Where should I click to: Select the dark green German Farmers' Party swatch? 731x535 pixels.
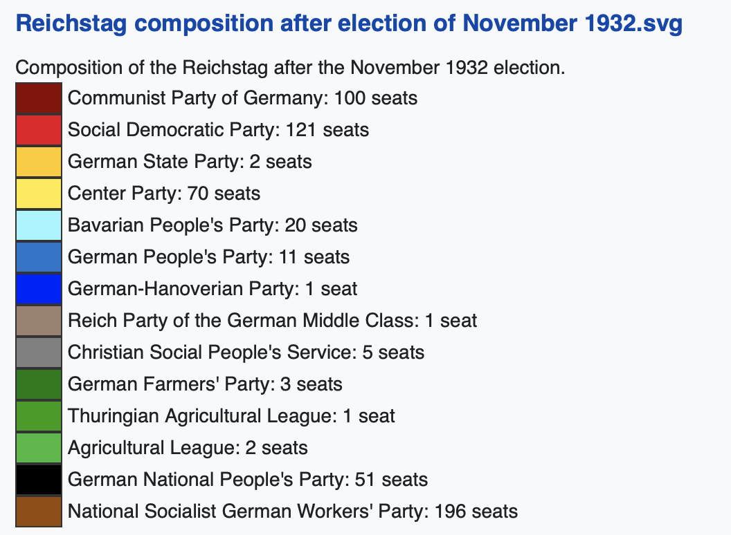coord(39,384)
